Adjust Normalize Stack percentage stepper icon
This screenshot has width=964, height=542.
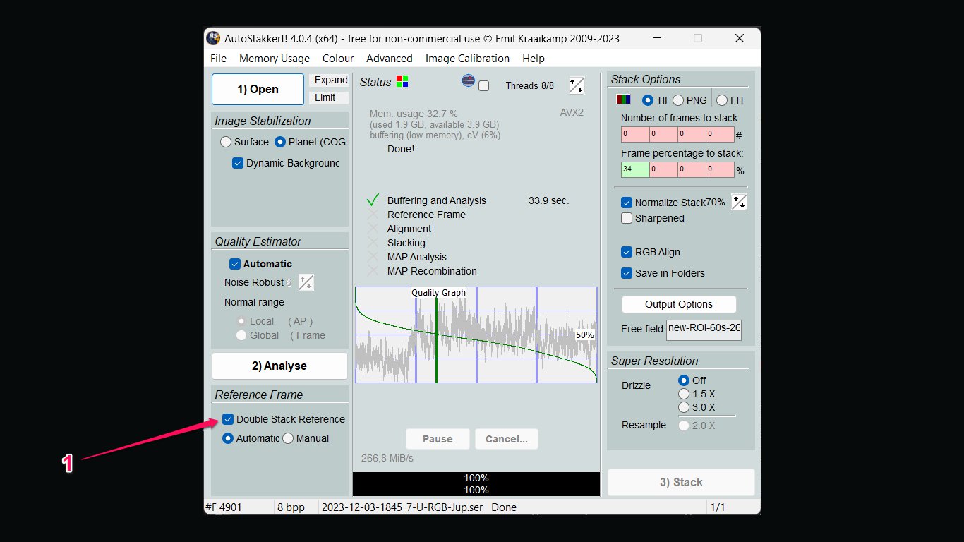click(x=739, y=202)
